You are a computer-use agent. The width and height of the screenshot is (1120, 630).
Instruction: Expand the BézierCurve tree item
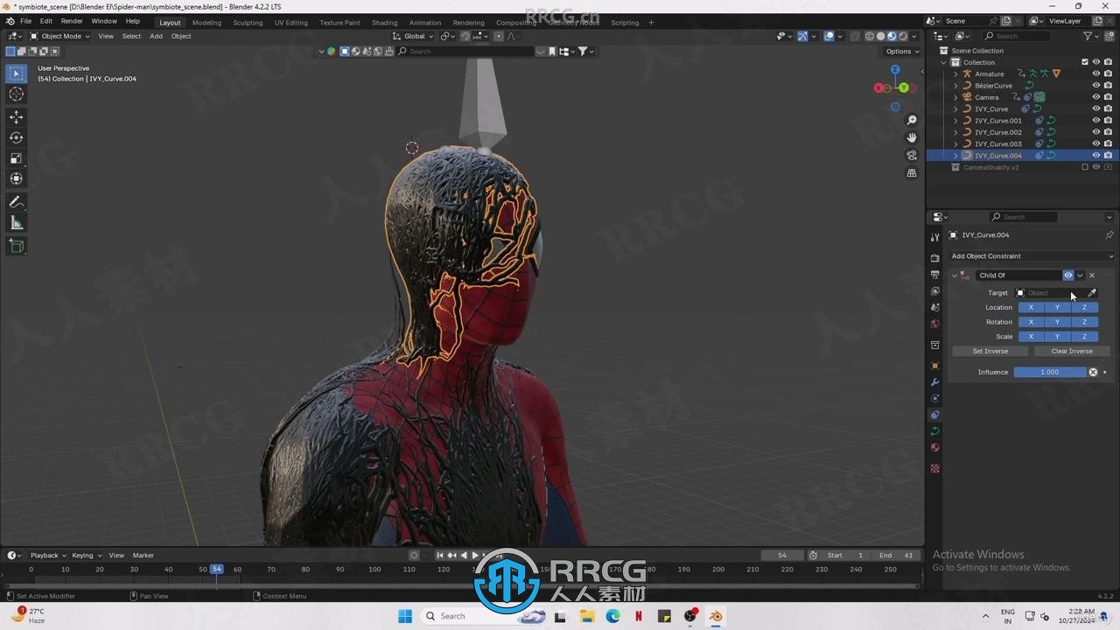(955, 86)
